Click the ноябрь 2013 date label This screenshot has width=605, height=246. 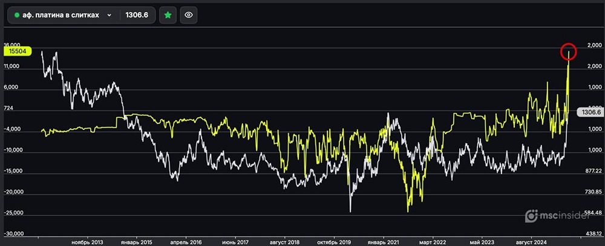click(88, 242)
